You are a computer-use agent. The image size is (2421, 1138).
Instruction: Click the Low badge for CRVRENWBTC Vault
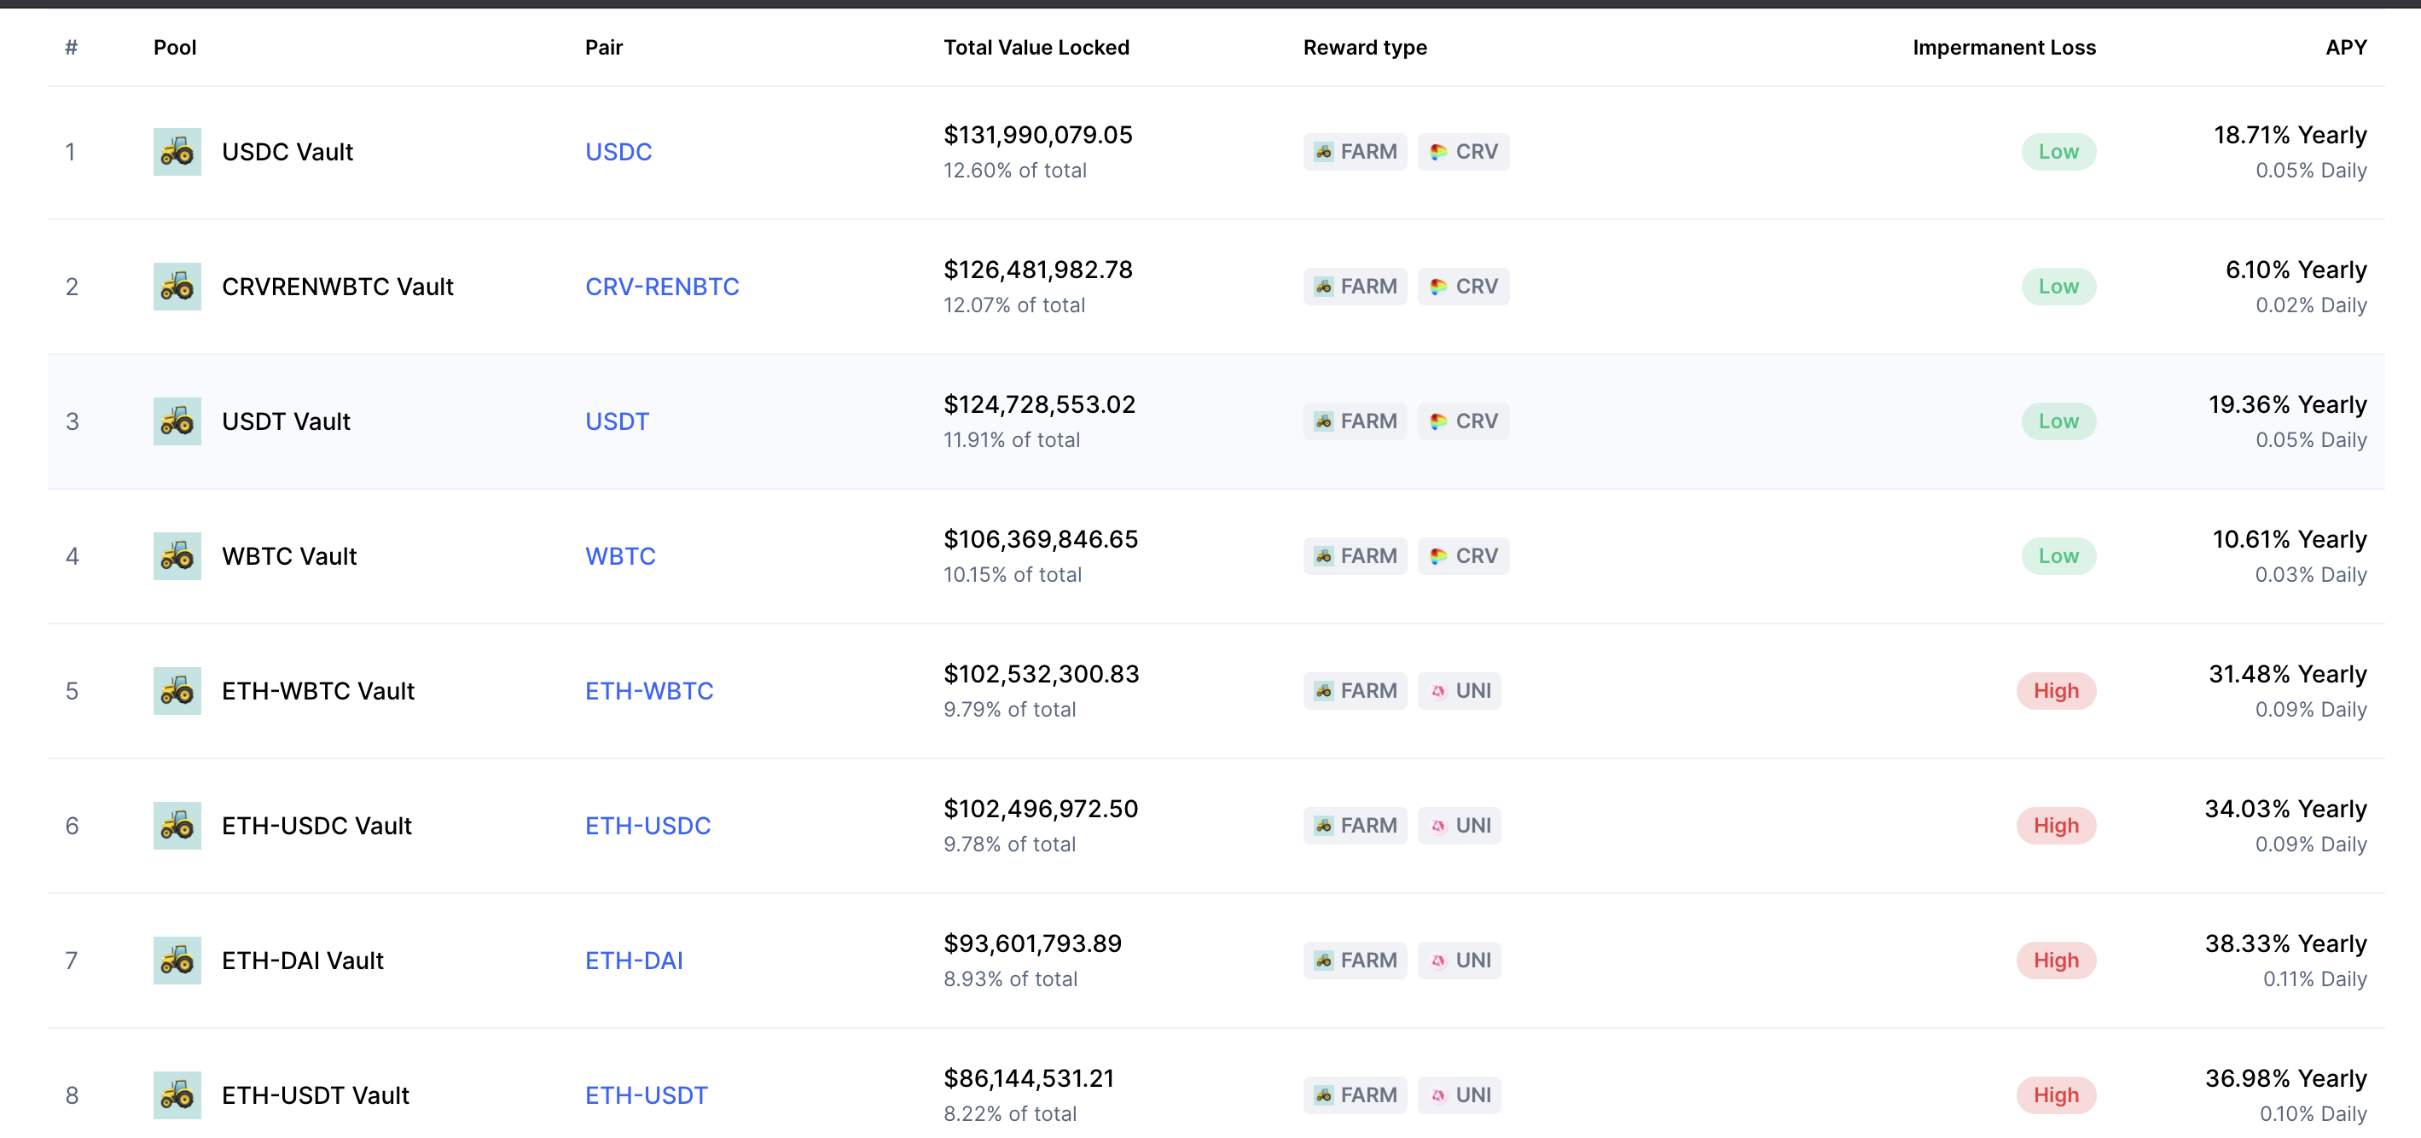[x=2058, y=287]
